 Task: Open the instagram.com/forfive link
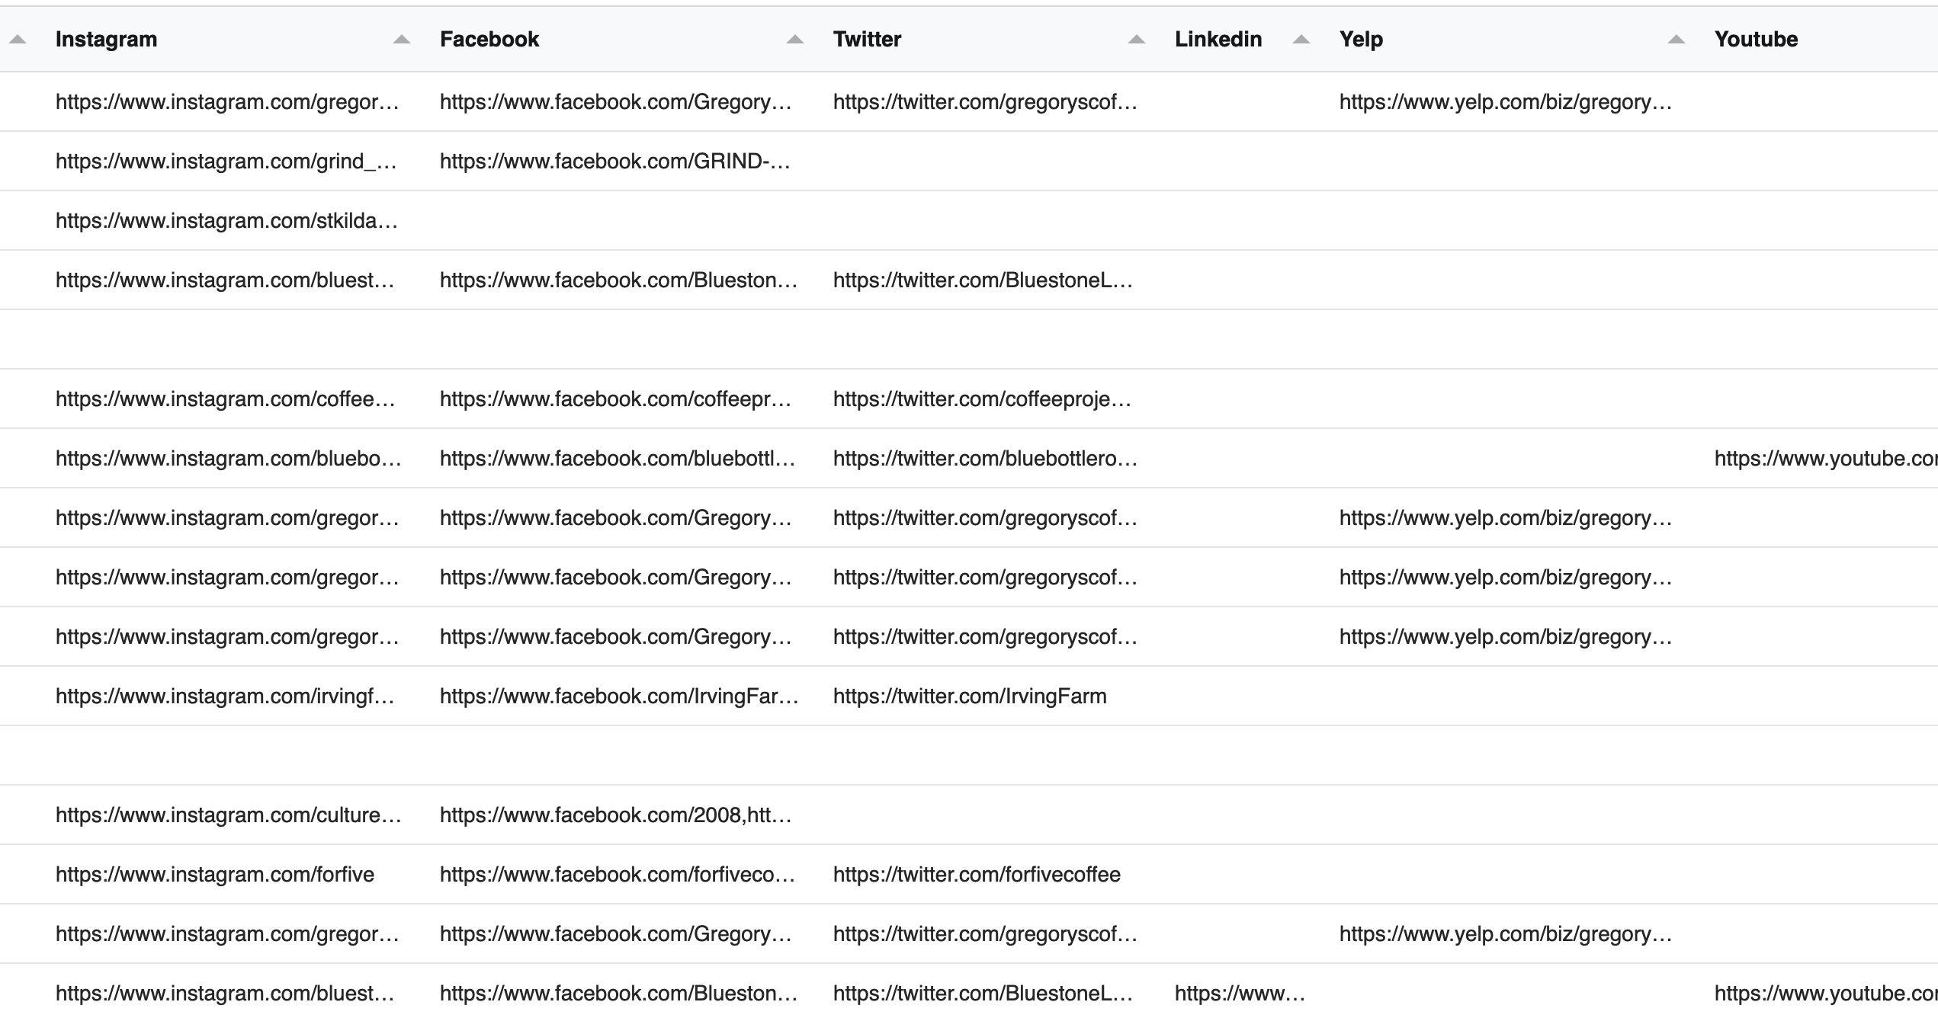click(214, 873)
